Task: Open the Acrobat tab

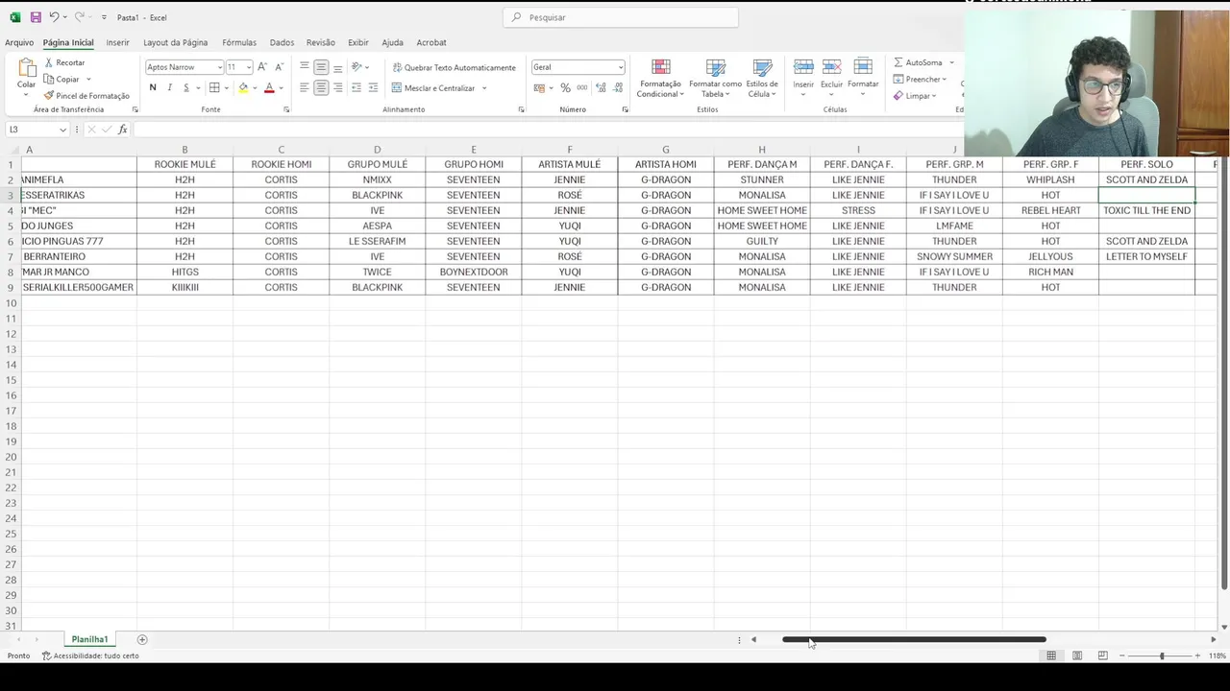Action: [431, 42]
